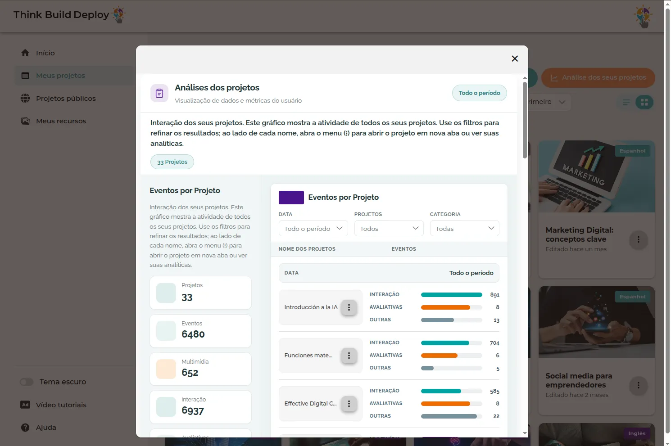Screen dimensions: 671x446
Task: Click Avaliativas bar for Funciones mate...
Action: tap(452, 356)
